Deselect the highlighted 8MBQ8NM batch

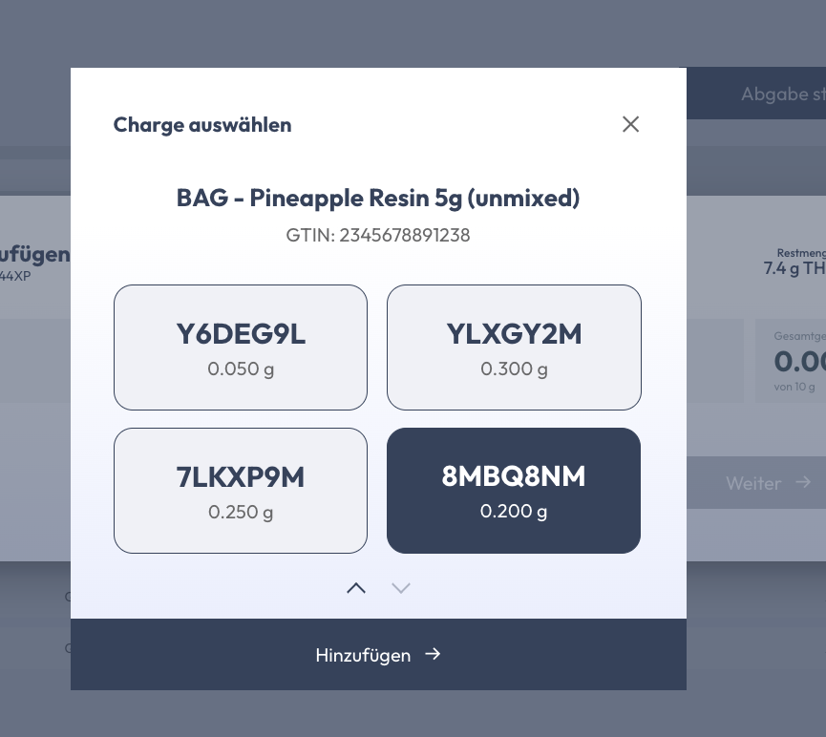[514, 491]
